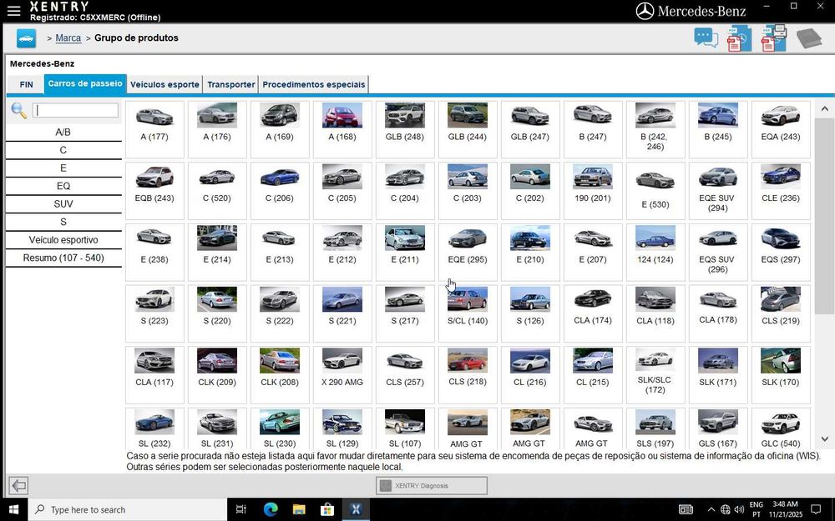This screenshot has width=835, height=521.
Task: Choose the SLK/SLC (172) model
Action: coord(655,374)
